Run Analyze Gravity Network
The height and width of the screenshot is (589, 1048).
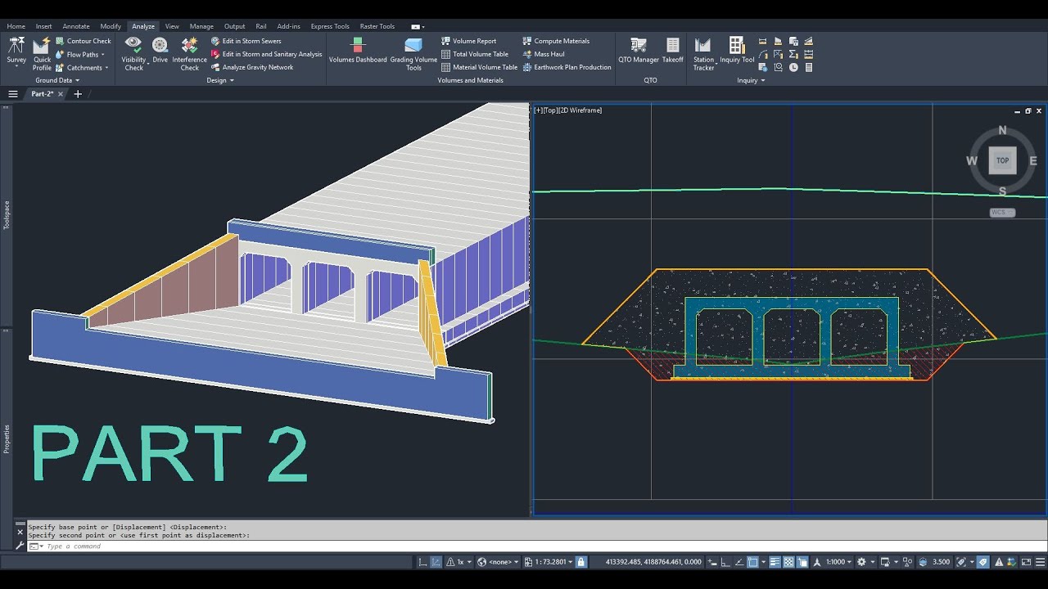point(252,67)
